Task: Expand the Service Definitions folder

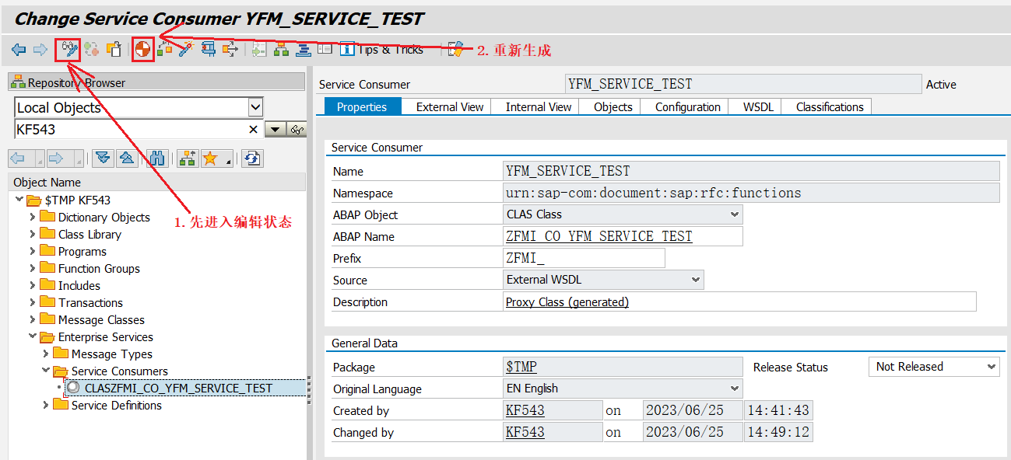Action: click(46, 406)
